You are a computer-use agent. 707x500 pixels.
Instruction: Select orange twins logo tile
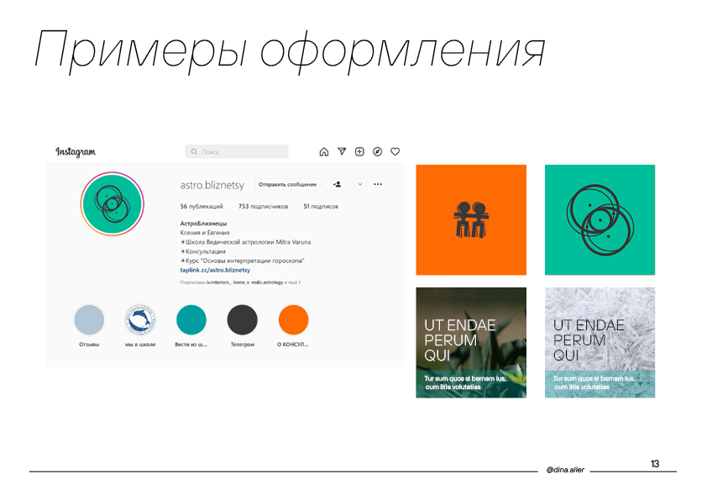471,220
